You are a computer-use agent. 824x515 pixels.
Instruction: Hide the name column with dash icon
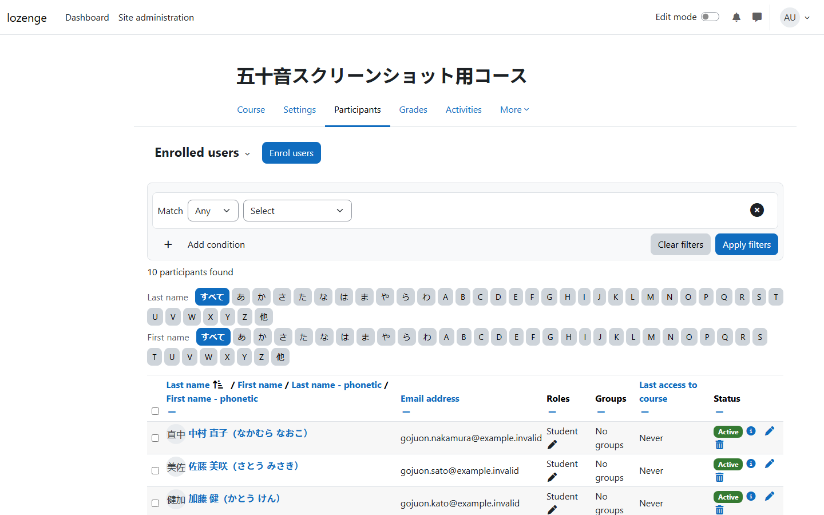[x=172, y=412]
